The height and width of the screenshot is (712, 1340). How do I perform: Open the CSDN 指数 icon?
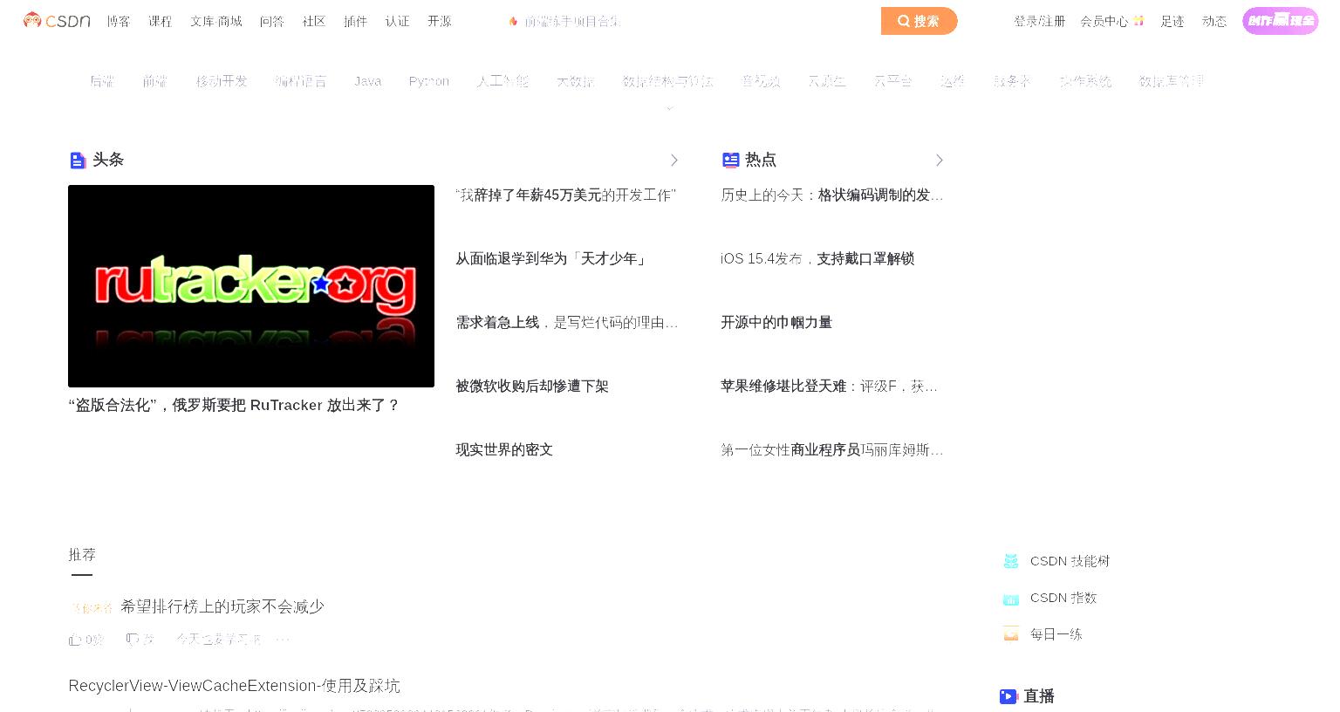point(1011,598)
